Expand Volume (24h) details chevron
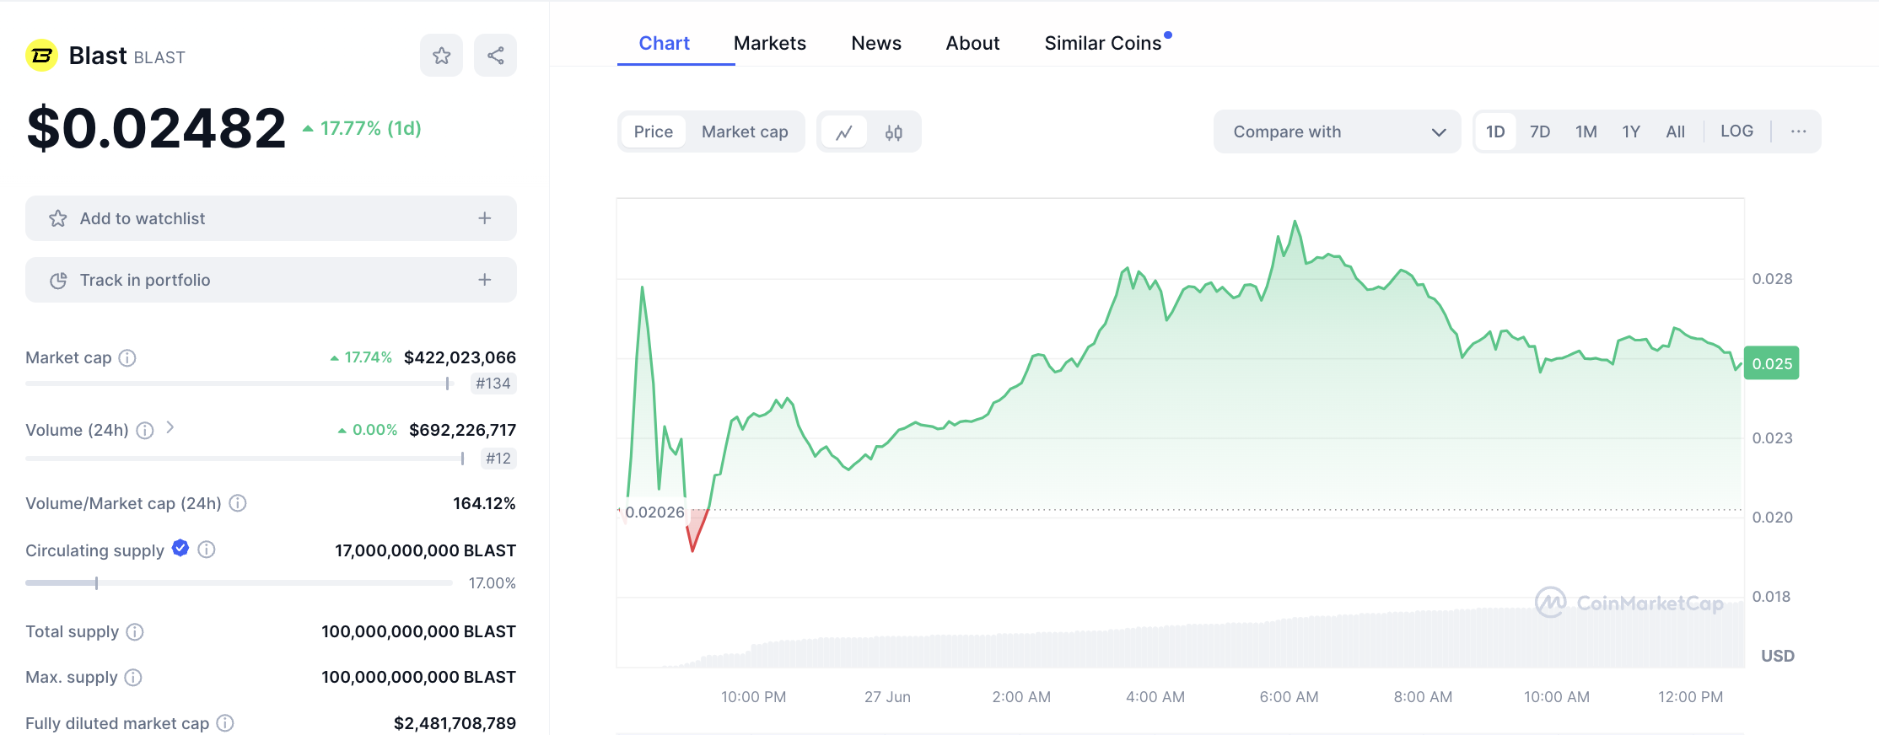 [170, 428]
